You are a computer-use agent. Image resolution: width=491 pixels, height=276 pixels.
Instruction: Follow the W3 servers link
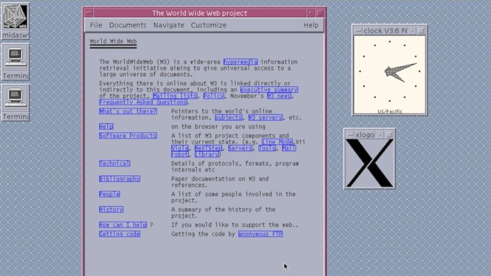pyautogui.click(x=266, y=118)
